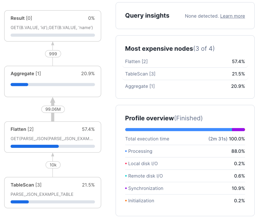Select the Flatten [2] operator node
259x219 pixels.
pyautogui.click(x=53, y=137)
